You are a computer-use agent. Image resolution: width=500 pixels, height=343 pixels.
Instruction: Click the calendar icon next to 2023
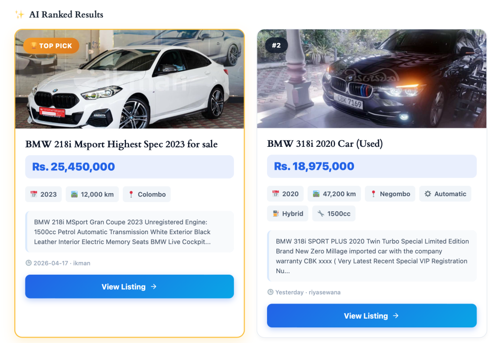34,194
